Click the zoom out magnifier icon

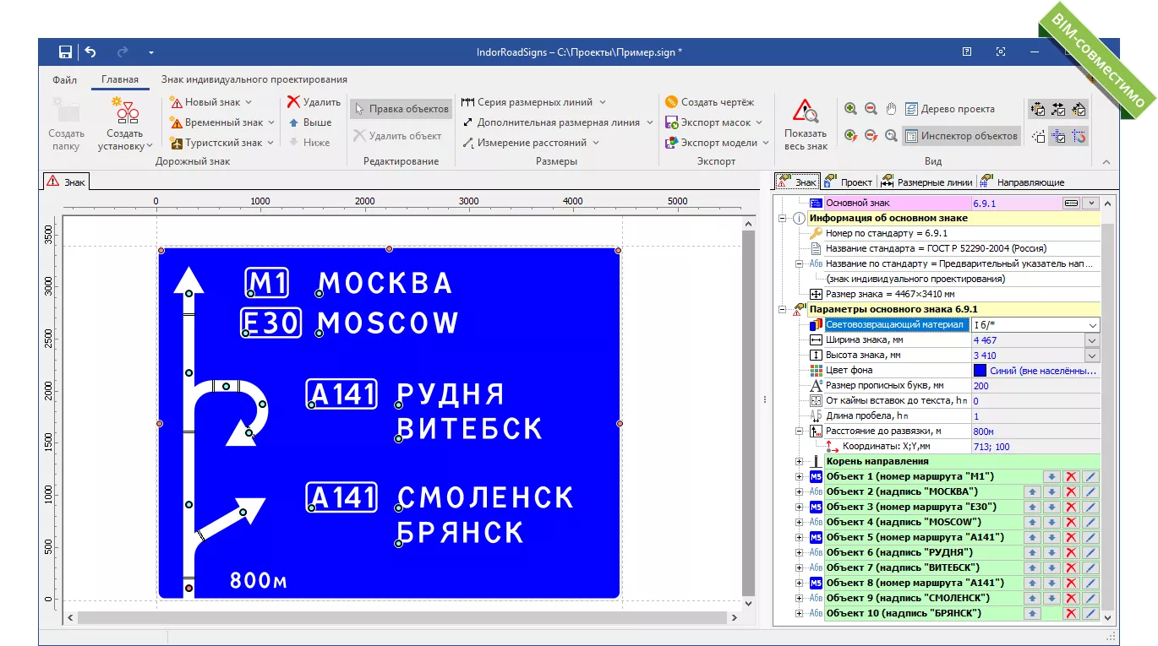point(871,109)
